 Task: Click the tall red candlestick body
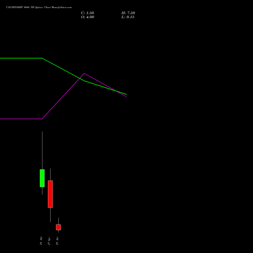click(50, 194)
